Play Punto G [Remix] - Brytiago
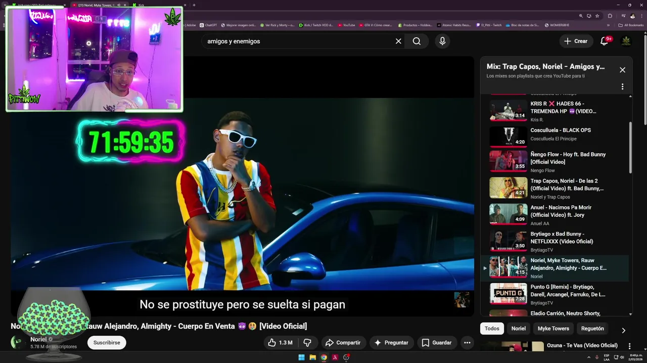 (x=559, y=294)
